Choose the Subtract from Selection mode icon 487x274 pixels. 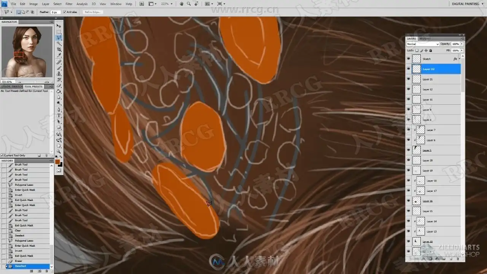[x=27, y=12]
